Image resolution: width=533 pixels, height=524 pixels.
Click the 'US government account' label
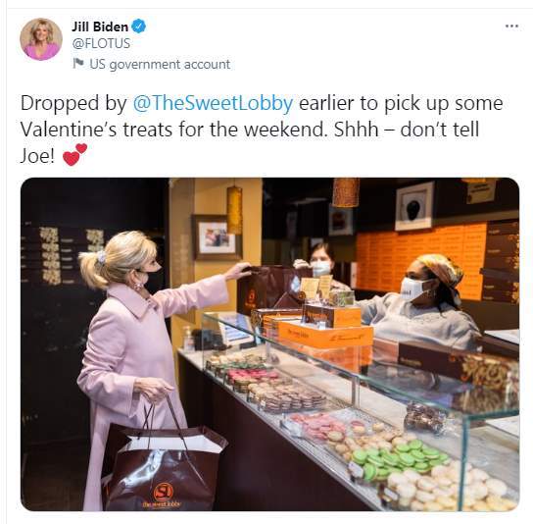(160, 64)
